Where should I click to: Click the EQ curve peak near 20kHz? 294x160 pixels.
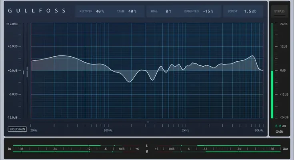tap(253, 56)
